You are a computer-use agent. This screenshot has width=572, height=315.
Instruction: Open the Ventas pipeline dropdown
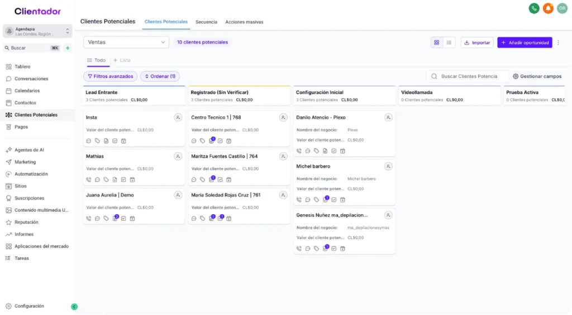(x=126, y=42)
